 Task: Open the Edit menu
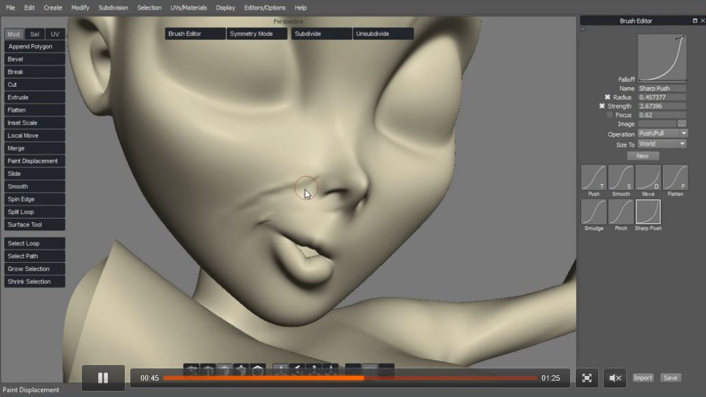coord(29,7)
